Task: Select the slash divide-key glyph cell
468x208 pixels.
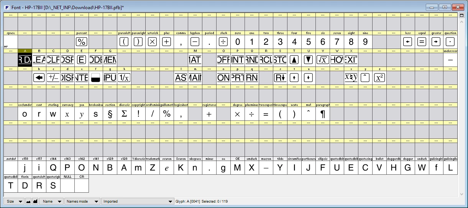Action: (223, 42)
